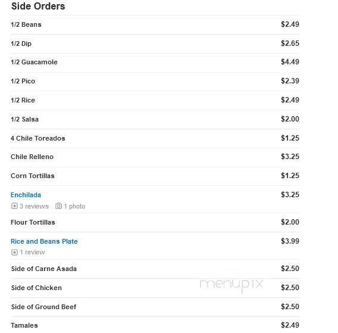Click the menupix watermark logo

[x=231, y=284]
